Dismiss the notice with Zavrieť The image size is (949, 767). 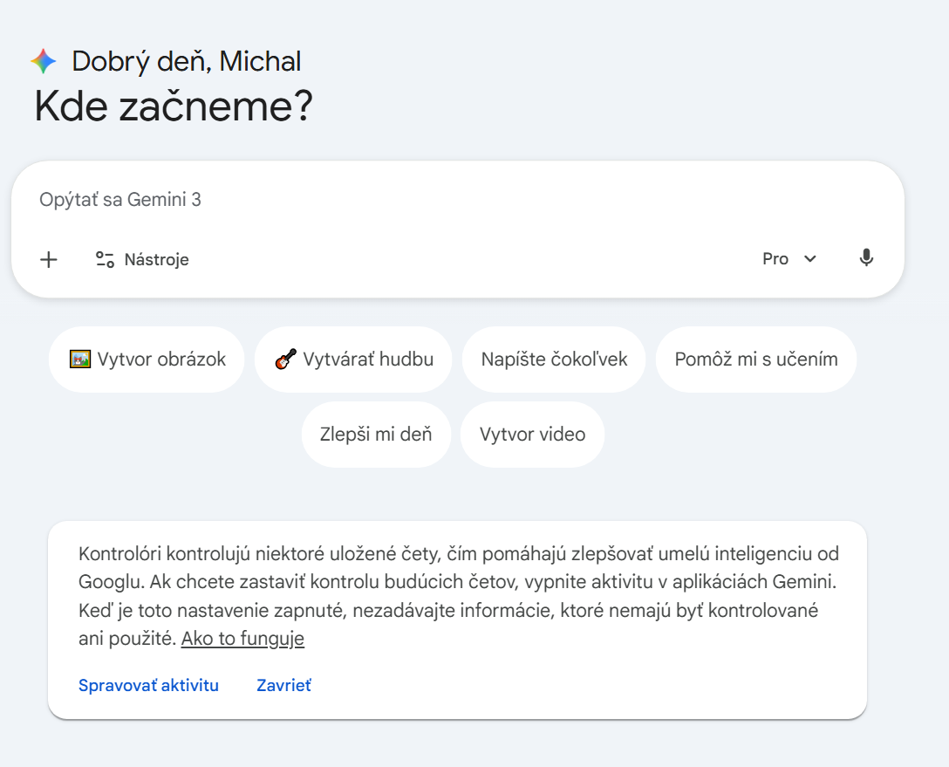pos(283,685)
